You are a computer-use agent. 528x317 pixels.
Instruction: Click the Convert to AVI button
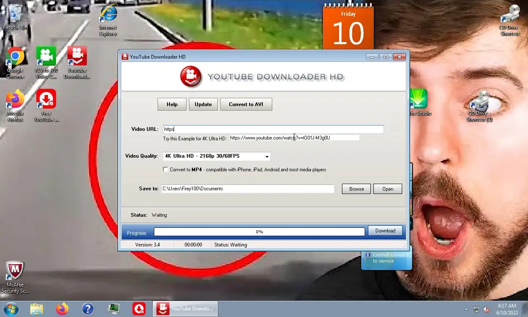click(x=246, y=104)
